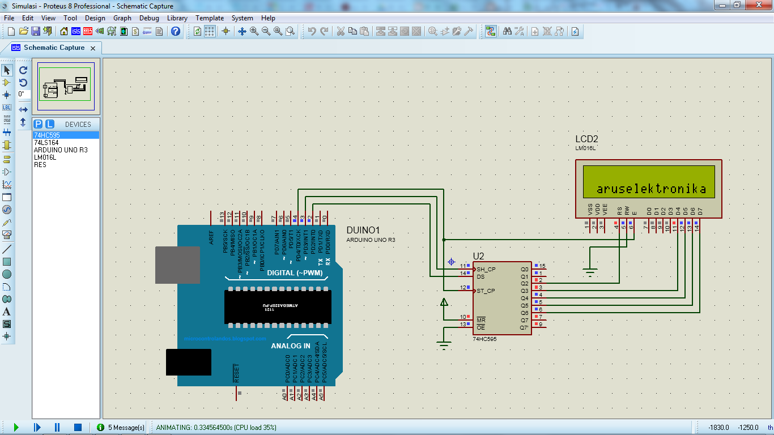774x435 pixels.
Task: Add a new sheet with the plus page icon
Action: click(535, 31)
